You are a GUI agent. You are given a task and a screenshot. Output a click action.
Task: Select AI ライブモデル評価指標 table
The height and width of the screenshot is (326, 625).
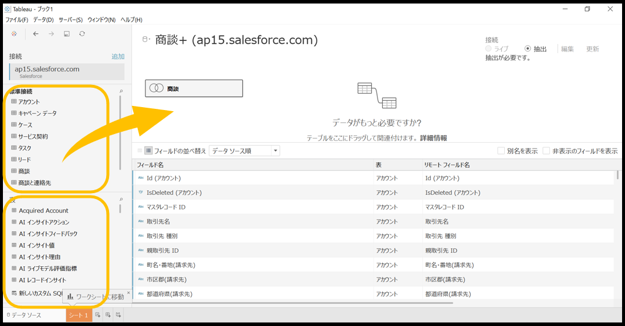click(x=48, y=268)
